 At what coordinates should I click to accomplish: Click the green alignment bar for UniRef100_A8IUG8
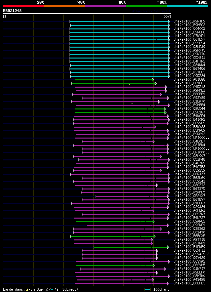pyautogui.click(x=114, y=80)
